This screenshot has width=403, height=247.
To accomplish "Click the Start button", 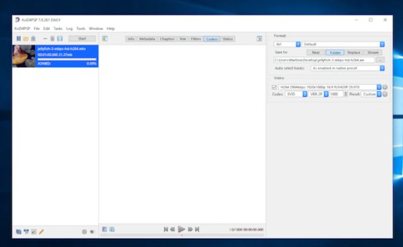I will (82, 39).
